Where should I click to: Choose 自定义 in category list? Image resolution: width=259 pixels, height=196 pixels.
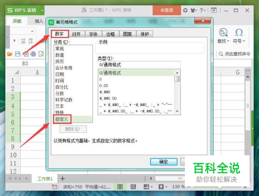(x=73, y=119)
